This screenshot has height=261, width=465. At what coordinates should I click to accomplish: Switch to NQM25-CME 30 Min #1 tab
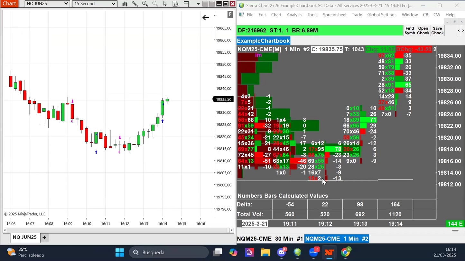tap(270, 239)
